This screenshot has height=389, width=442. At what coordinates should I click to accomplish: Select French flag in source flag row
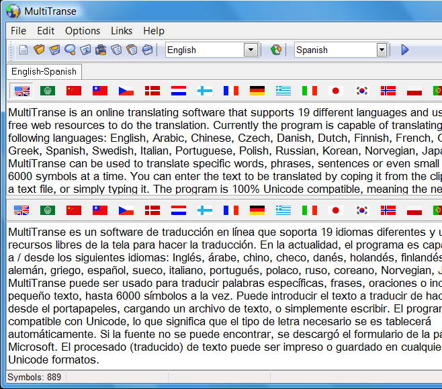point(231,91)
